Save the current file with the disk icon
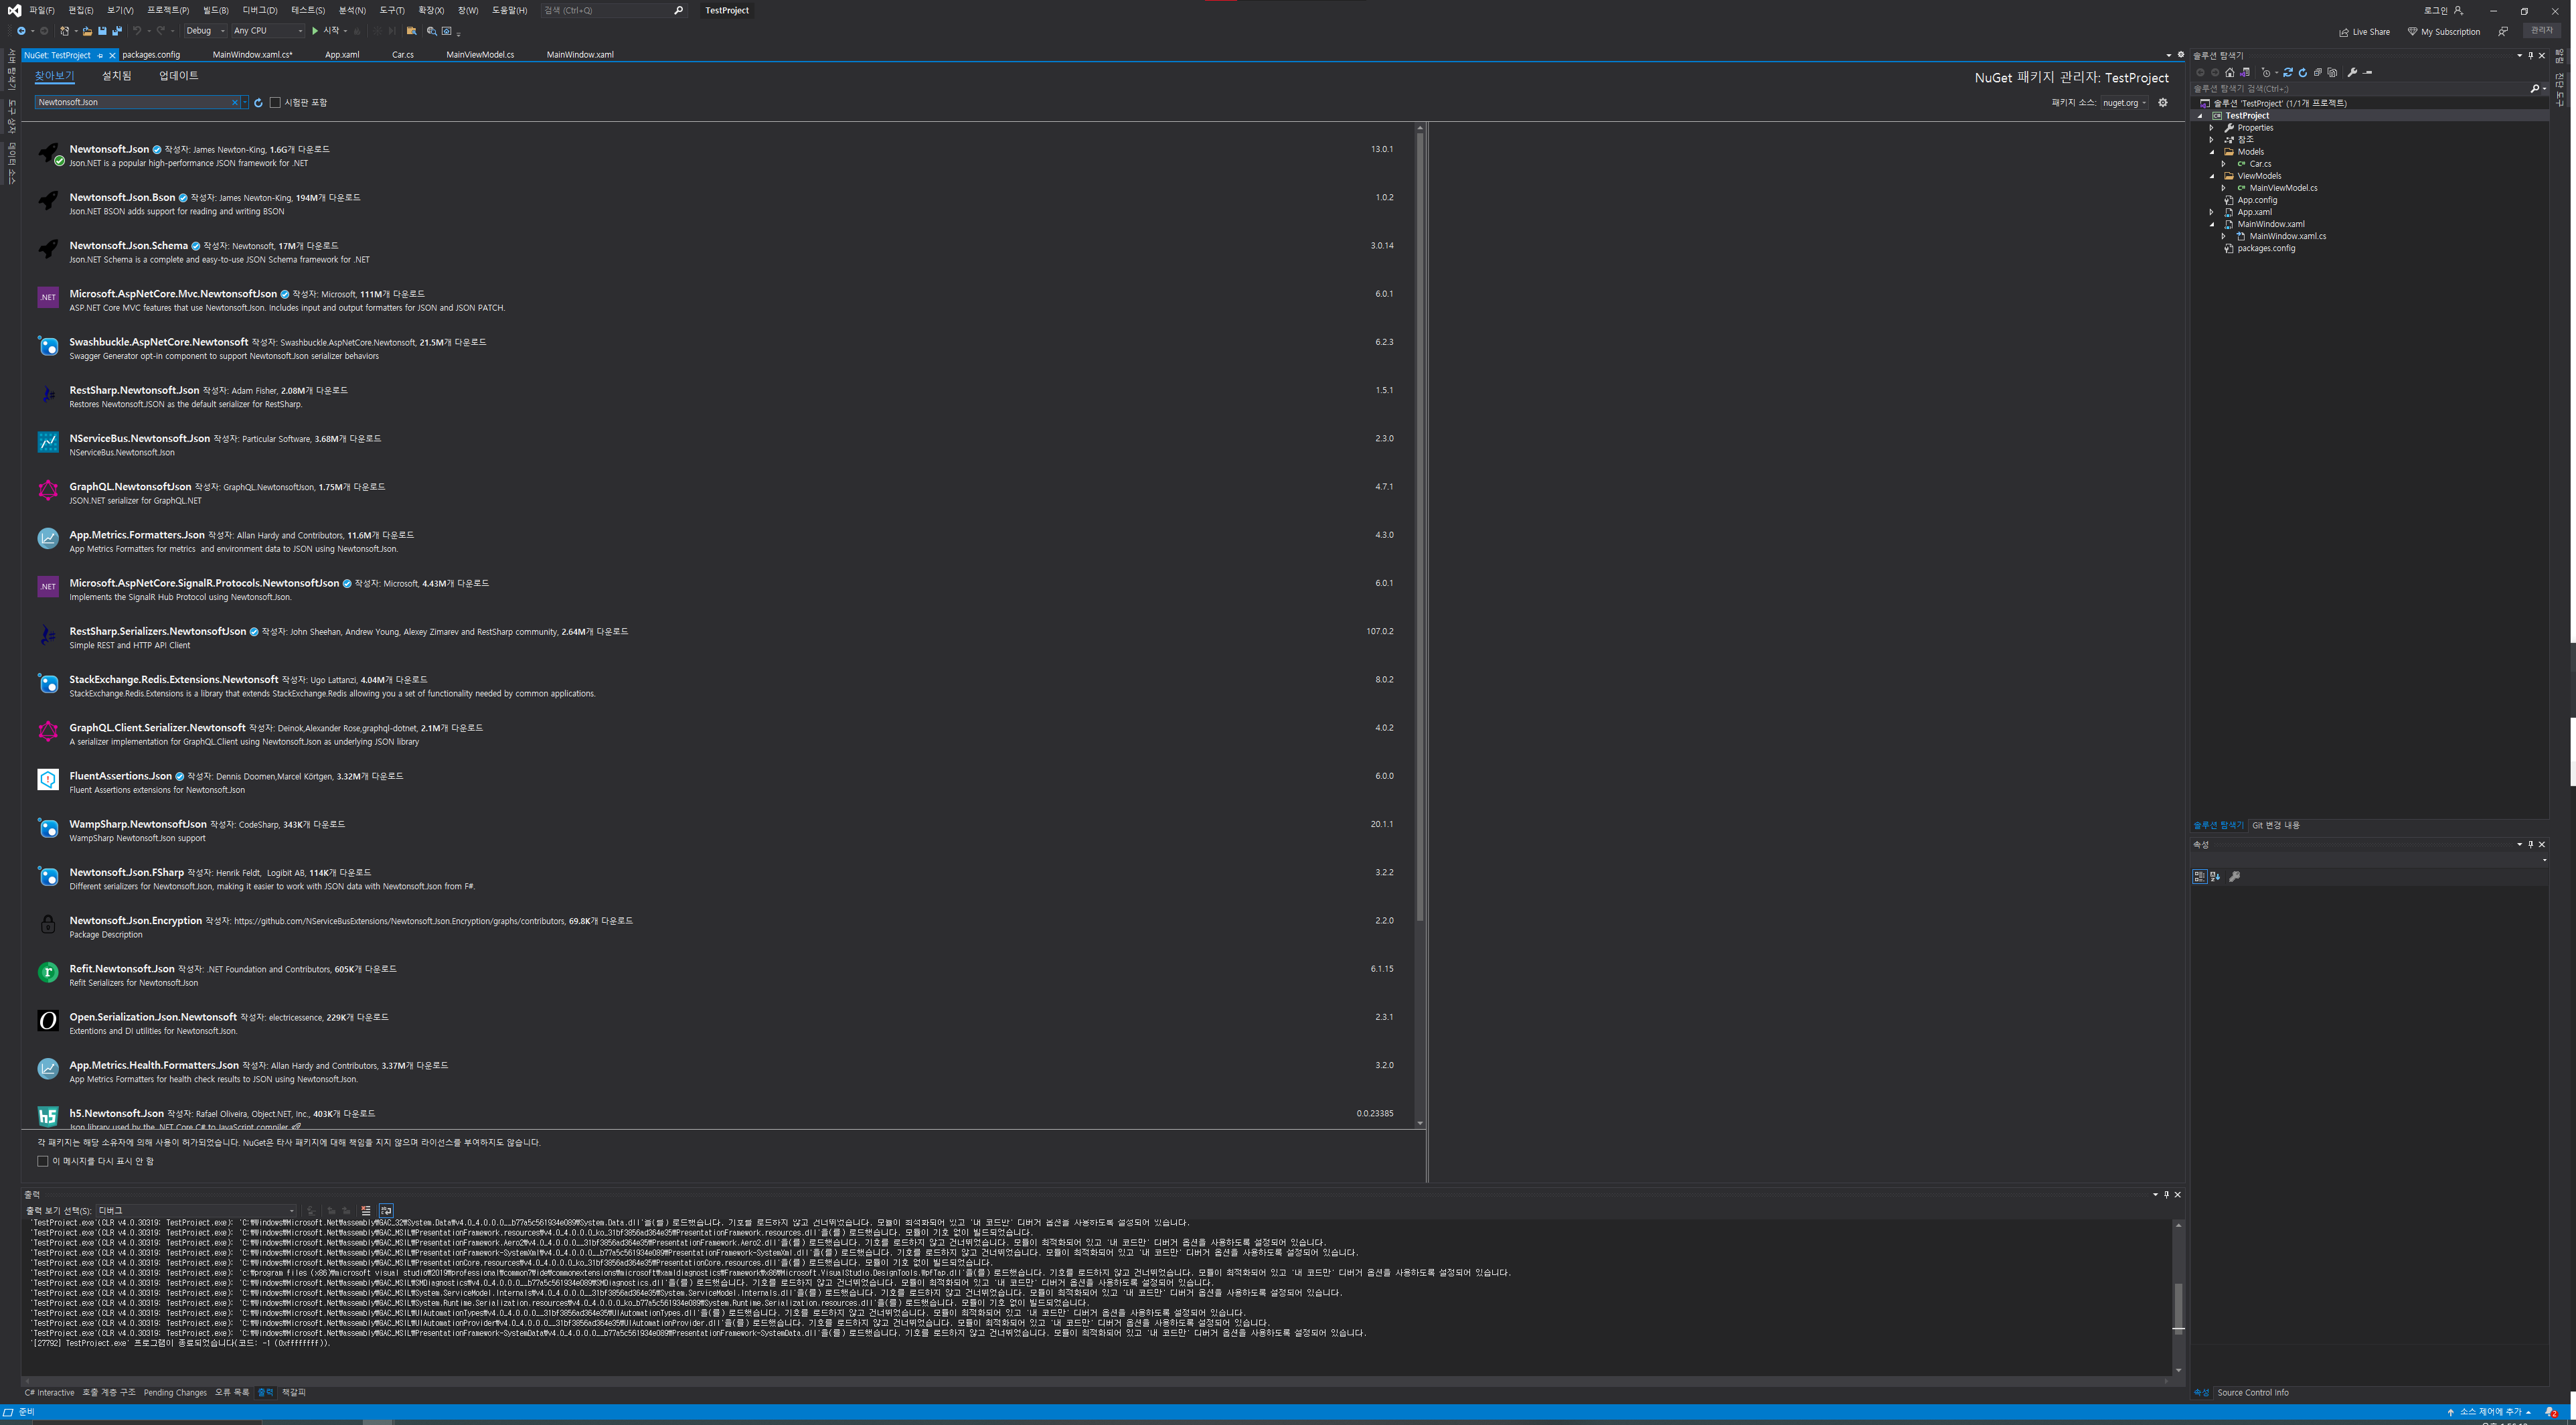This screenshot has width=2576, height=1425. [102, 31]
